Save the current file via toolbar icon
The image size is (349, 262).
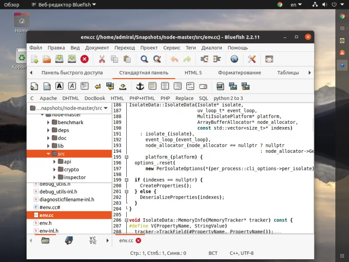[60, 59]
